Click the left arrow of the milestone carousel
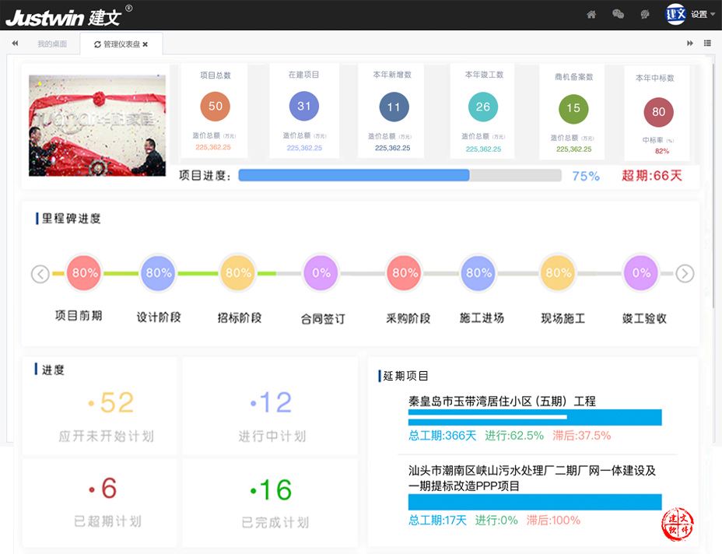 point(40,274)
